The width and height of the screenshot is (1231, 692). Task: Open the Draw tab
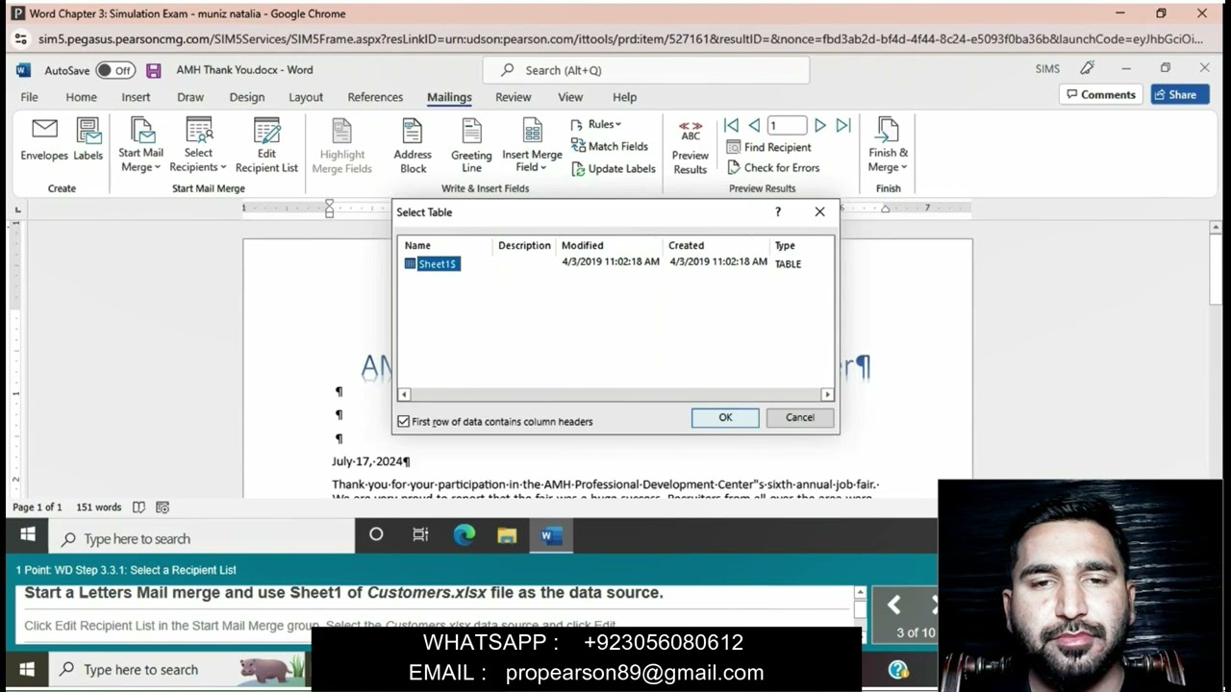point(190,97)
